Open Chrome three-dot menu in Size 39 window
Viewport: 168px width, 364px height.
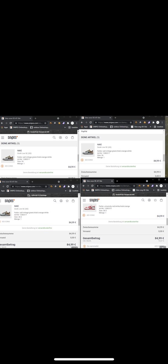(77, 123)
